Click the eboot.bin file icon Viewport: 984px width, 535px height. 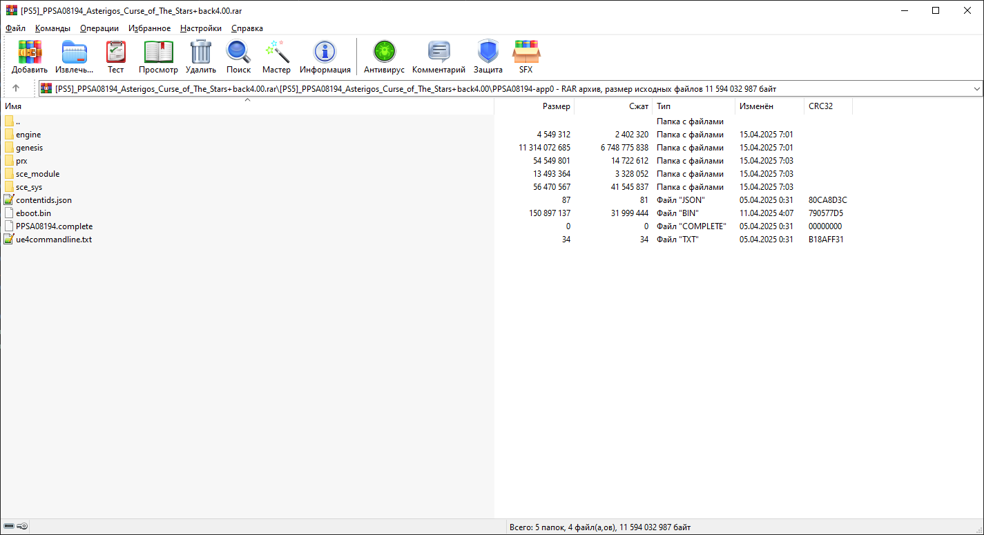(x=9, y=213)
